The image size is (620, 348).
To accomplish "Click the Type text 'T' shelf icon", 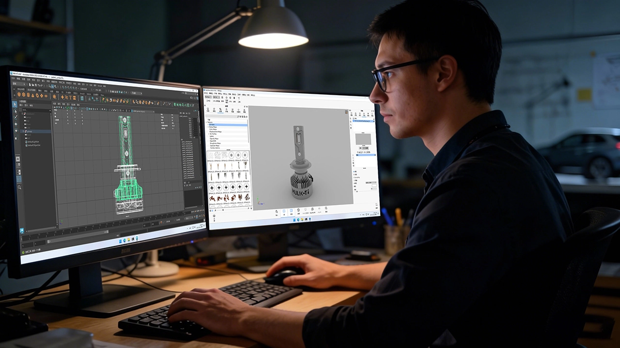I will [x=70, y=97].
